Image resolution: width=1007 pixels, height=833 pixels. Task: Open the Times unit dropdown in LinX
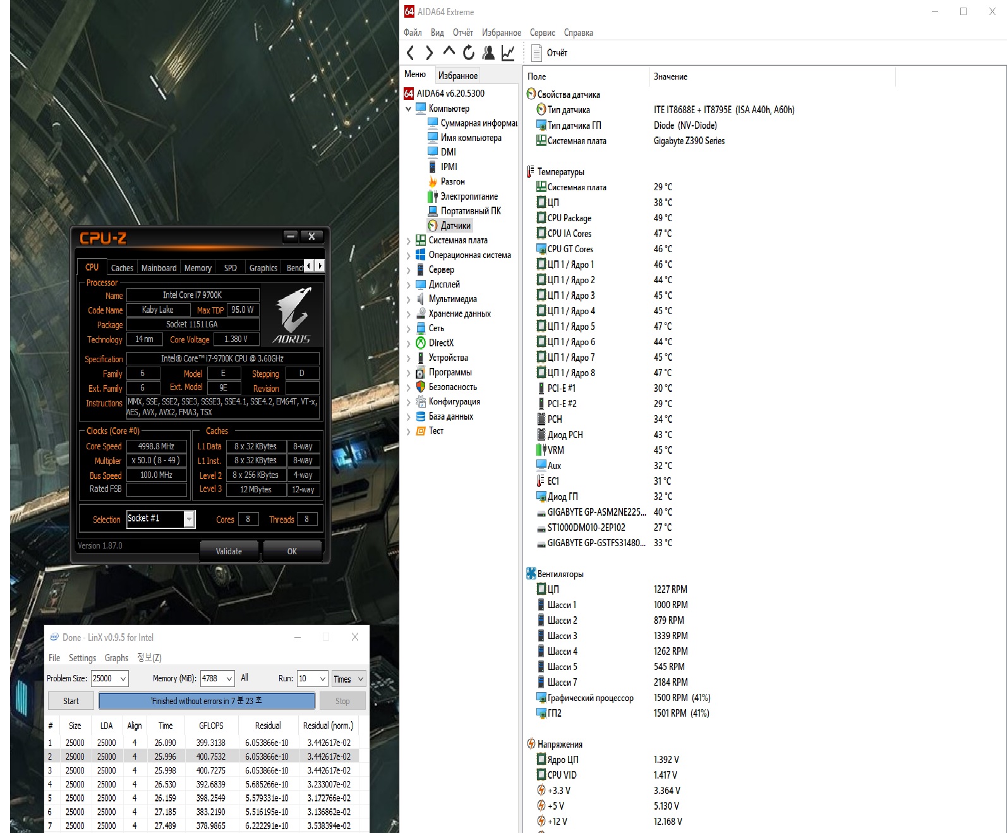(349, 679)
